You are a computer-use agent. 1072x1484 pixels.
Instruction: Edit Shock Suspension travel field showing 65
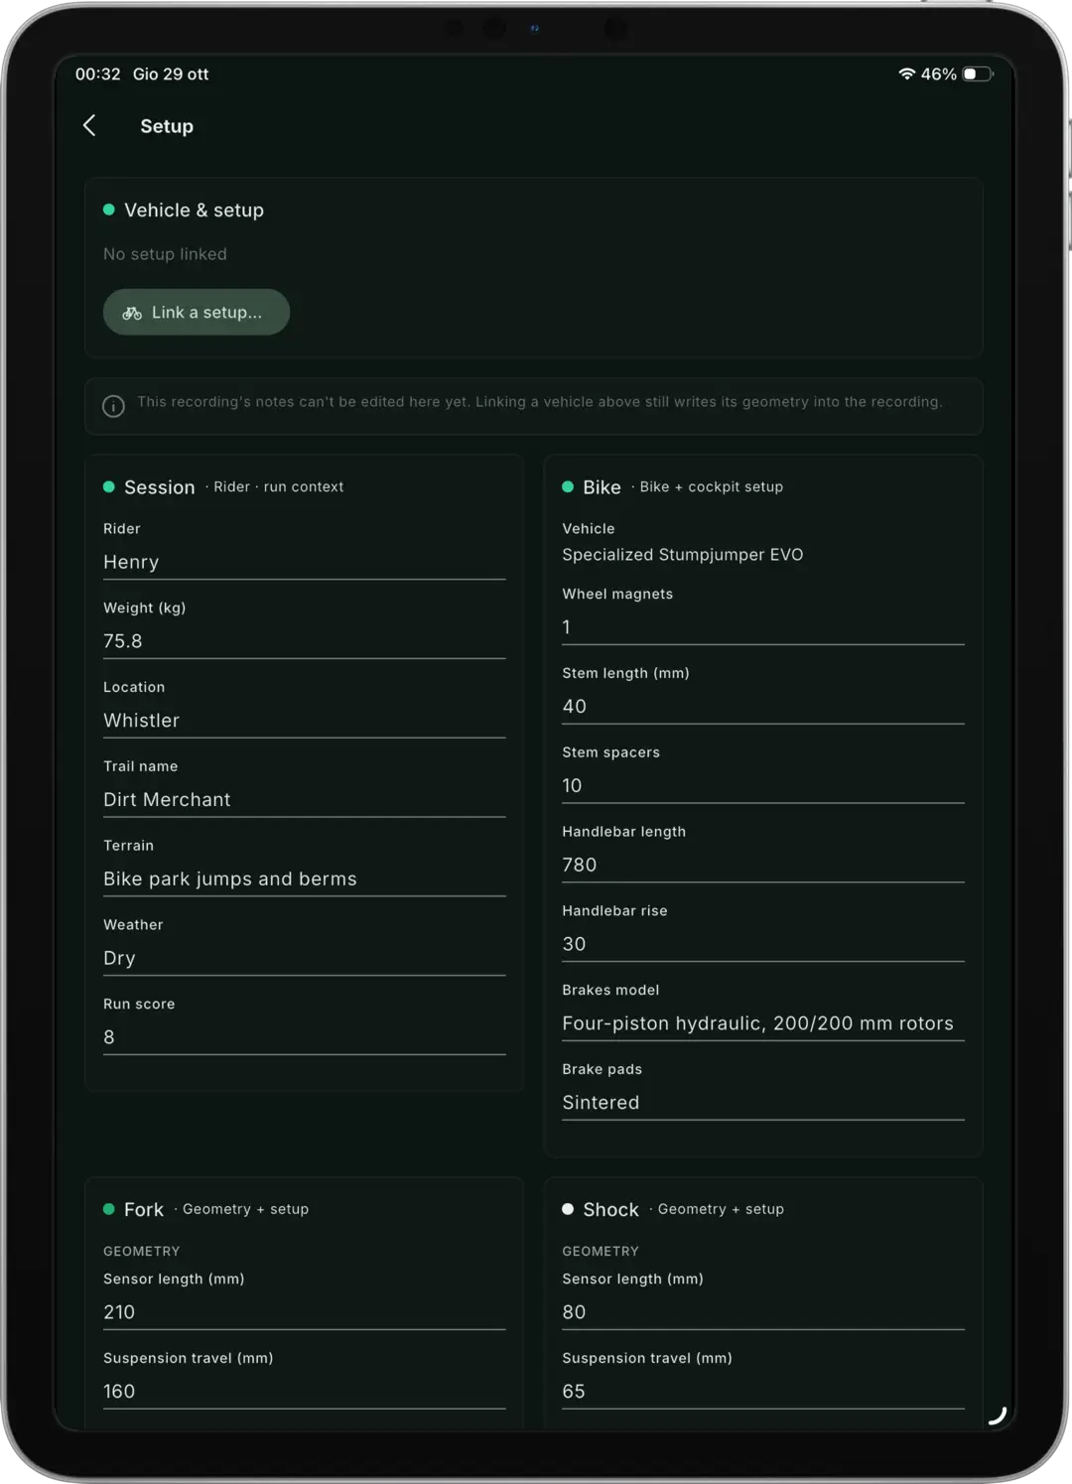click(x=763, y=1392)
